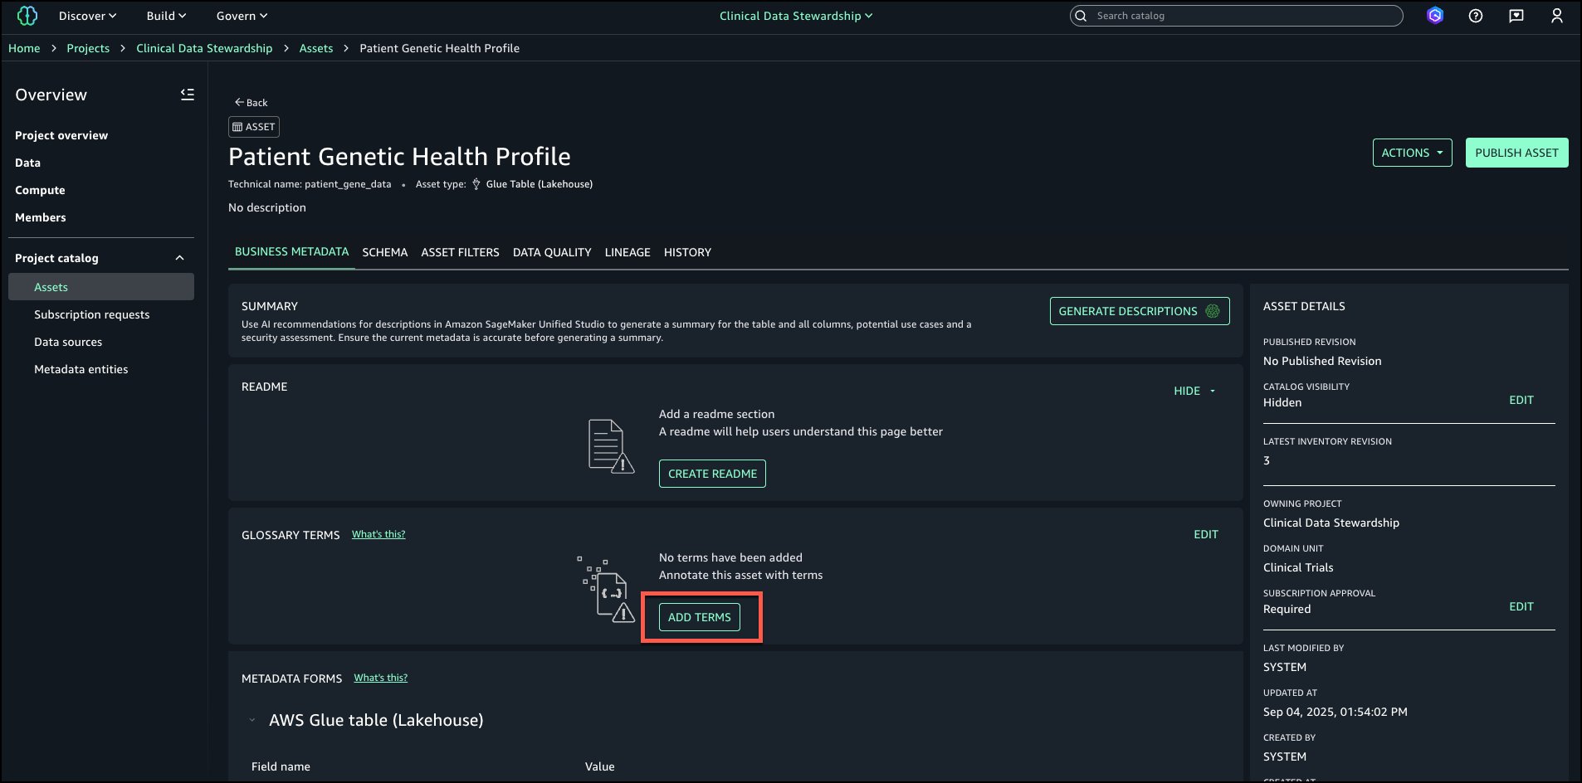Viewport: 1582px width, 783px height.
Task: Click the GENERATE DESCRIPTIONS button
Action: pos(1139,311)
